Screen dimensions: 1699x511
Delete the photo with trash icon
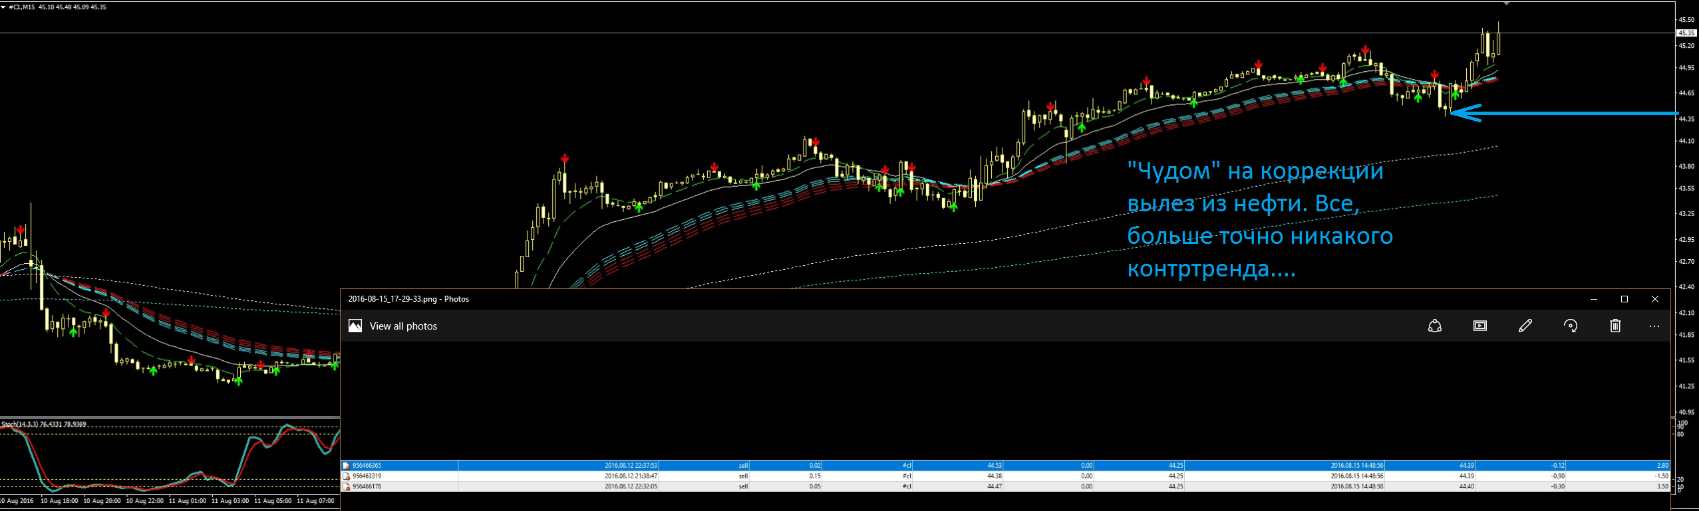[x=1615, y=326]
